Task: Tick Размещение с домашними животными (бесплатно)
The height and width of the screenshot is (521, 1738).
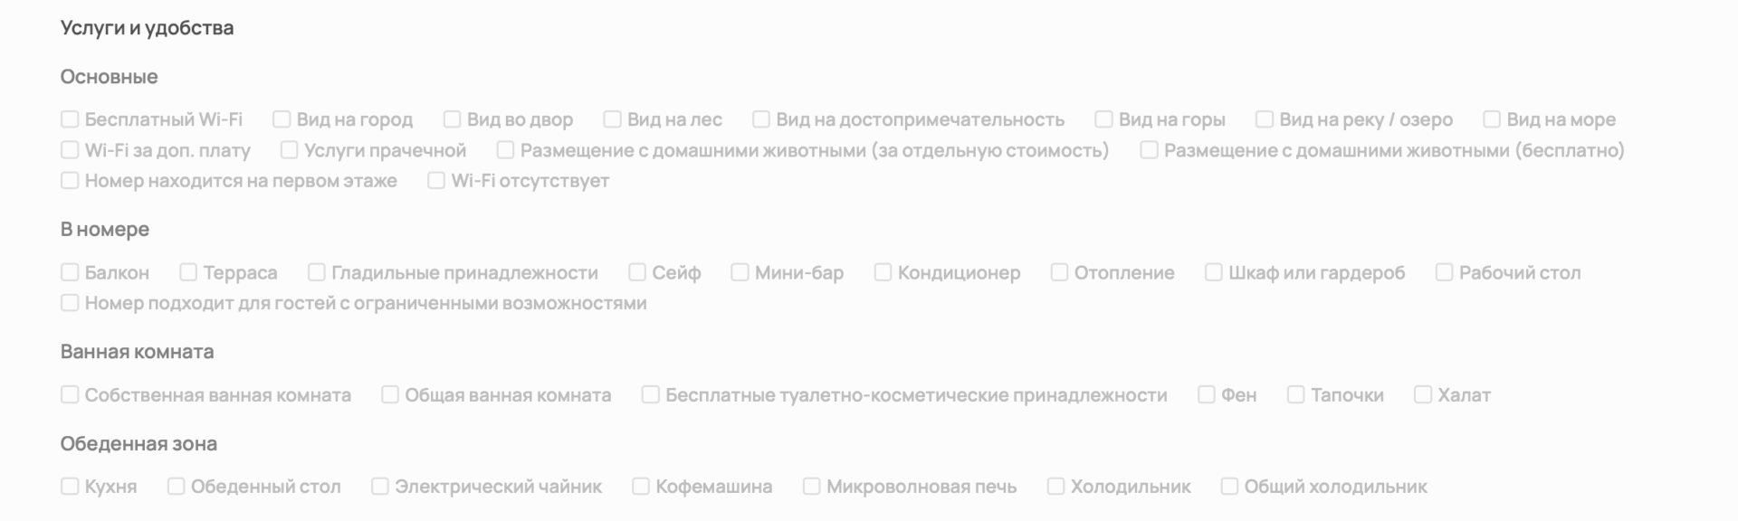Action: pyautogui.click(x=1149, y=150)
